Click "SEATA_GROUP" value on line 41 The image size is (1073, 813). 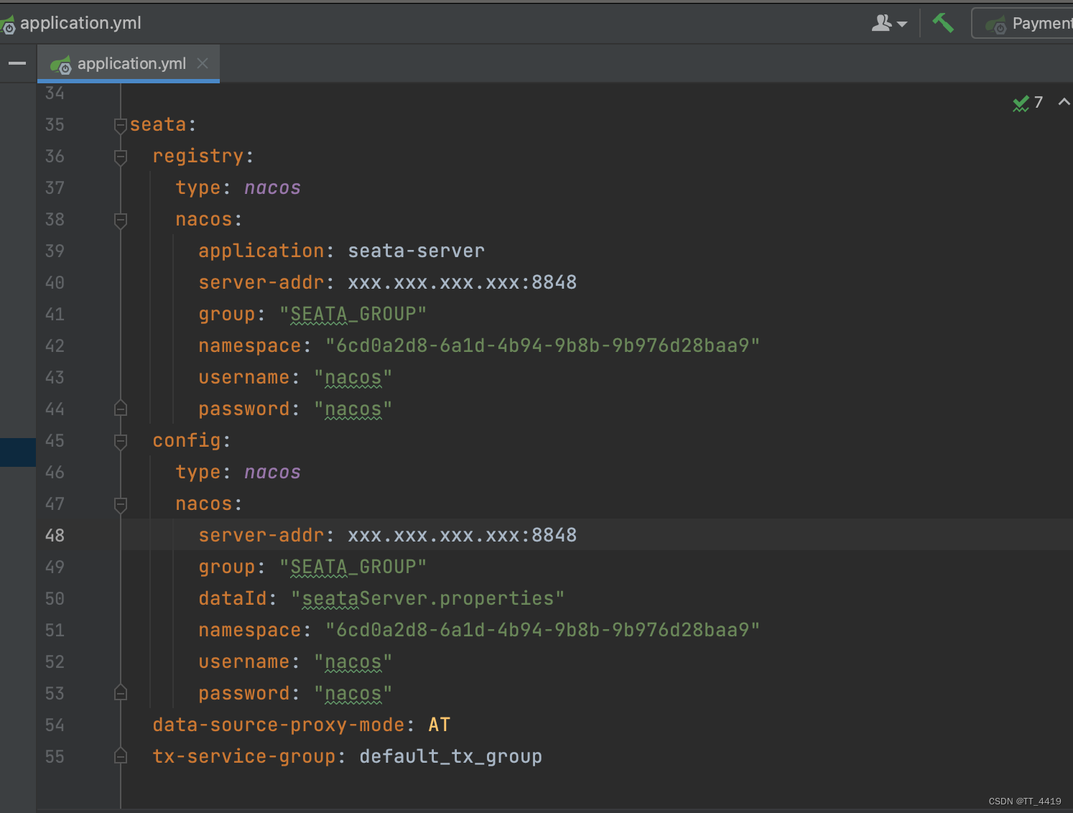[353, 315]
